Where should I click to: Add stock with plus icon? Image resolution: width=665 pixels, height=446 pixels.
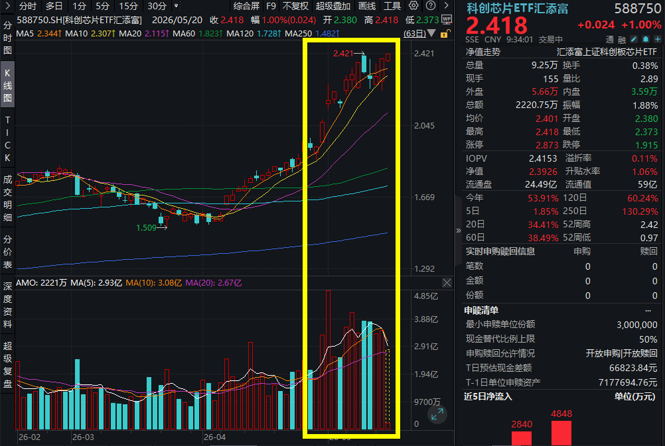click(x=657, y=39)
